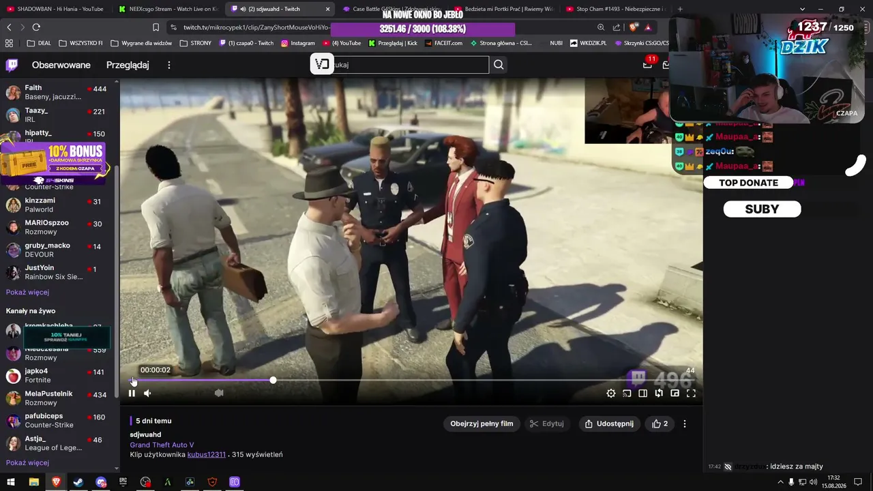The height and width of the screenshot is (491, 873).
Task: Open Przeglądaj | Kick bookmark
Action: [x=393, y=43]
